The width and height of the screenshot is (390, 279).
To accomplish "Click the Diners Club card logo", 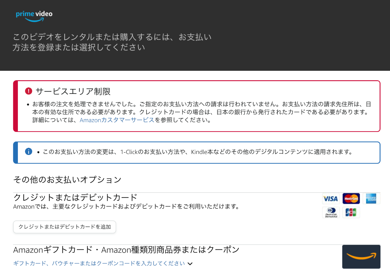I will click(331, 212).
